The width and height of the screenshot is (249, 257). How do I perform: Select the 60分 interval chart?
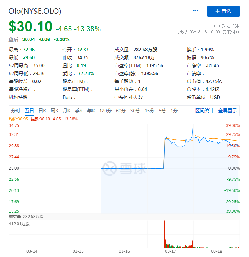(121, 111)
